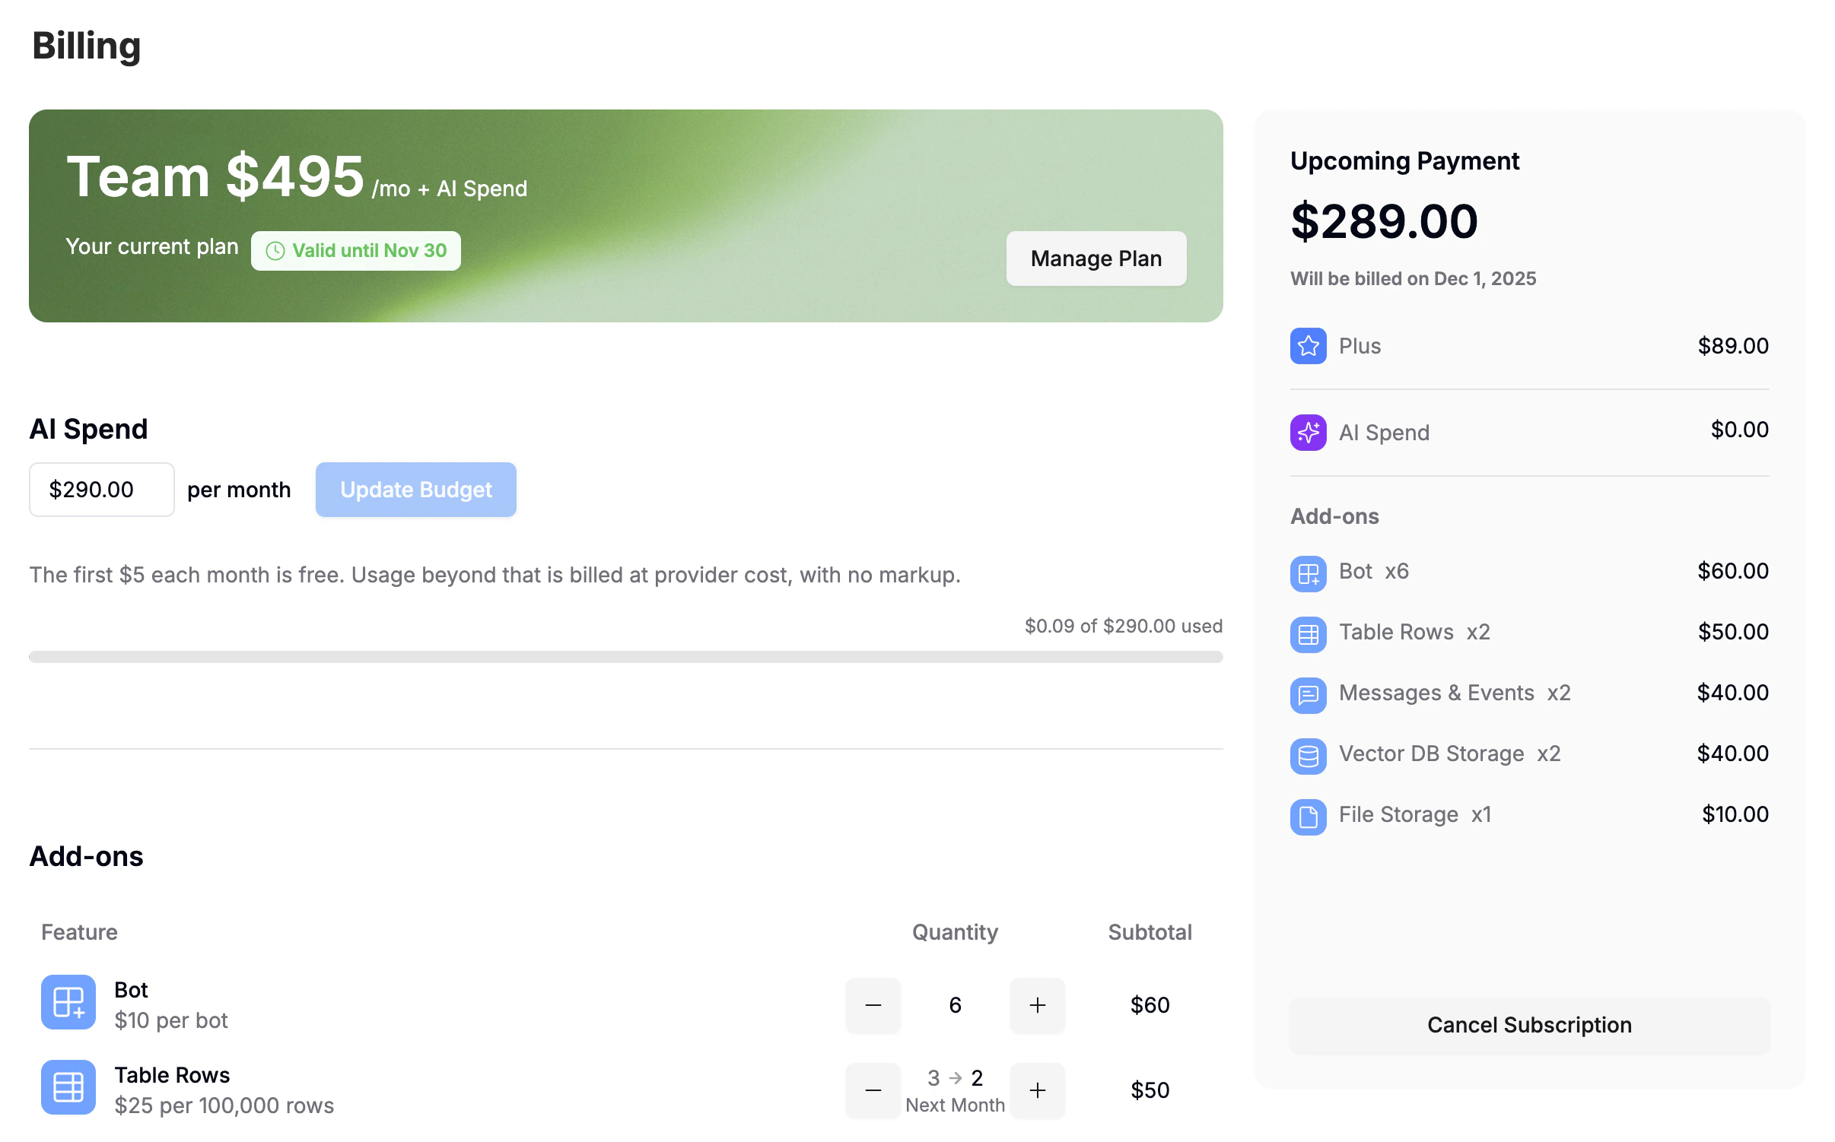Click the Table Rows grid icon under Add-ons summary
1835x1142 pixels.
point(1308,634)
